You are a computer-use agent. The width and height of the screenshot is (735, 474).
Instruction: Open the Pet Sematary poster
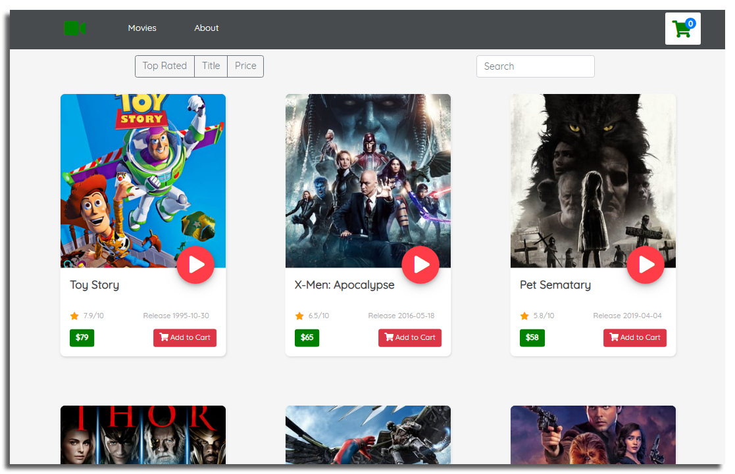click(x=593, y=181)
